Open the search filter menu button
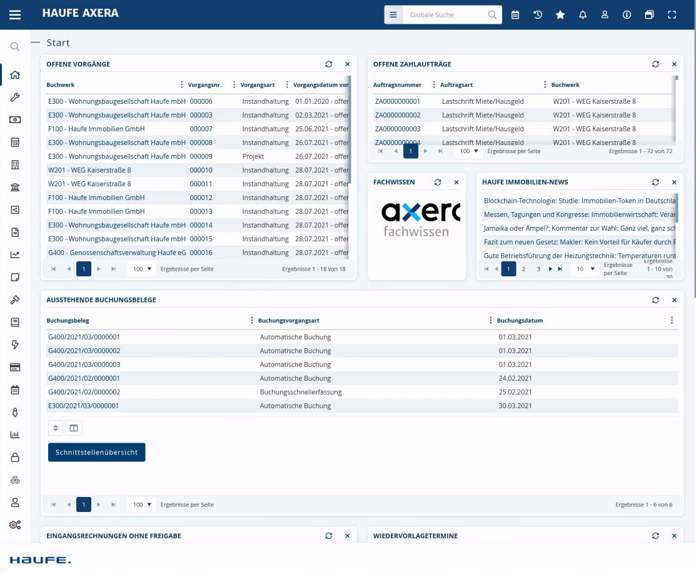This screenshot has width=696, height=572. click(x=393, y=15)
